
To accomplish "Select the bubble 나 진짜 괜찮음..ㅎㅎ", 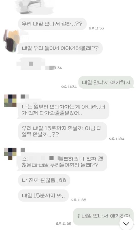I will pos(44,180).
